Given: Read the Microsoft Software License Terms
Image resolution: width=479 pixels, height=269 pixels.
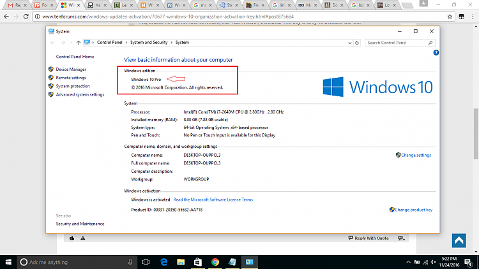Looking at the screenshot, I should click(213, 200).
